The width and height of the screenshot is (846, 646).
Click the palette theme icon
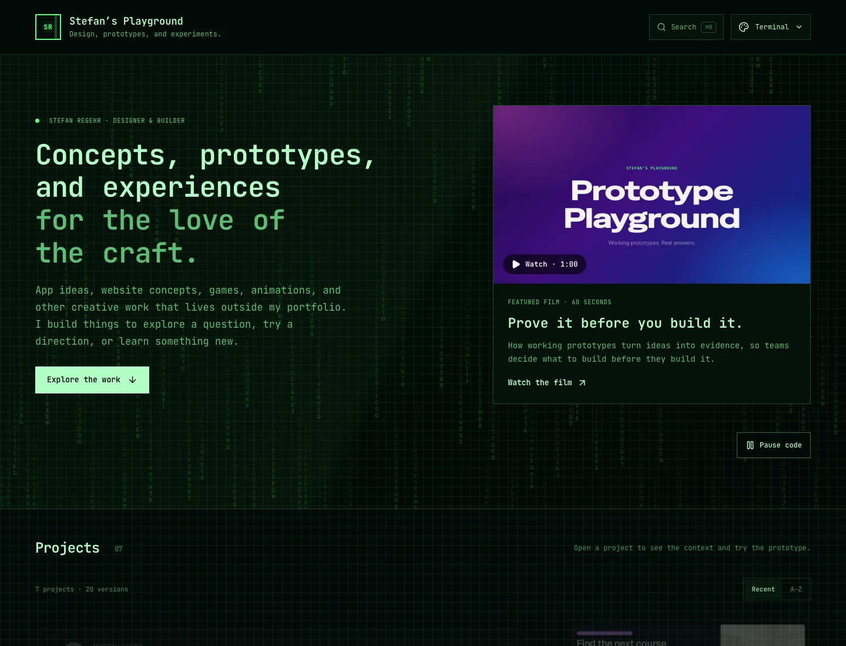pyautogui.click(x=744, y=27)
